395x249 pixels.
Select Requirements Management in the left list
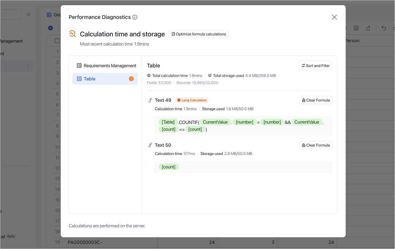tap(106, 66)
